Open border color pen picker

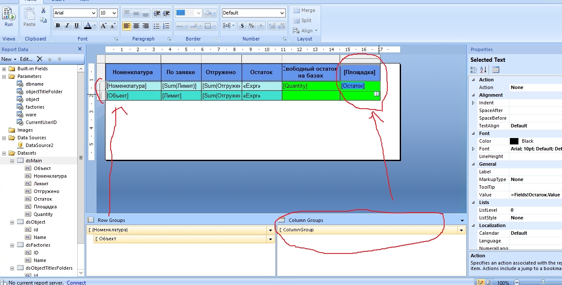click(195, 26)
